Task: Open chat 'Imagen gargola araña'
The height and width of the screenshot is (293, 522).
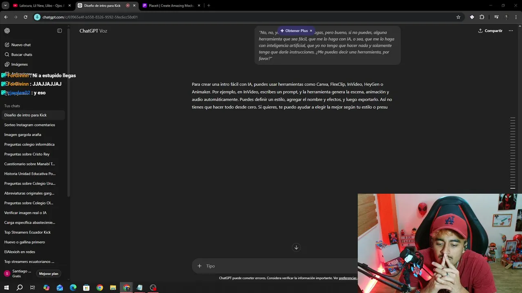Action: pyautogui.click(x=33, y=135)
